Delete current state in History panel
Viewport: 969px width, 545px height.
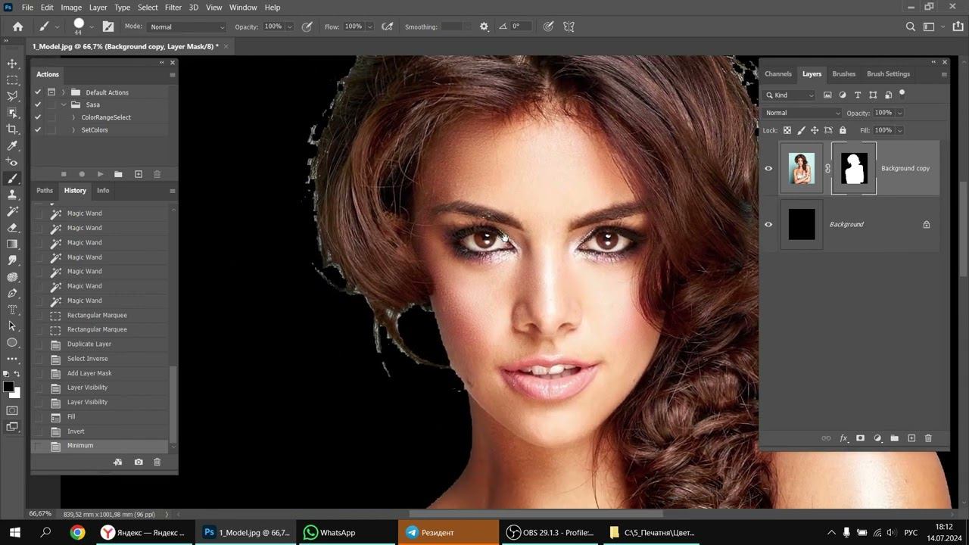coord(157,462)
